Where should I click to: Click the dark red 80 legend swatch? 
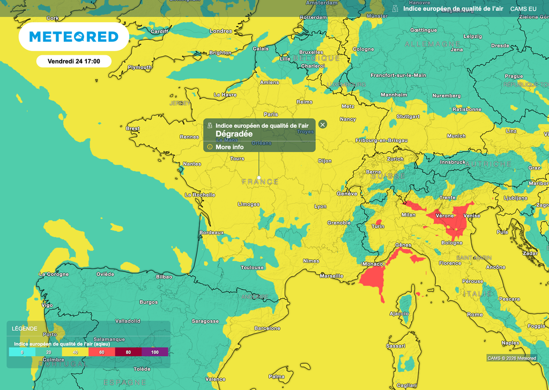click(128, 352)
